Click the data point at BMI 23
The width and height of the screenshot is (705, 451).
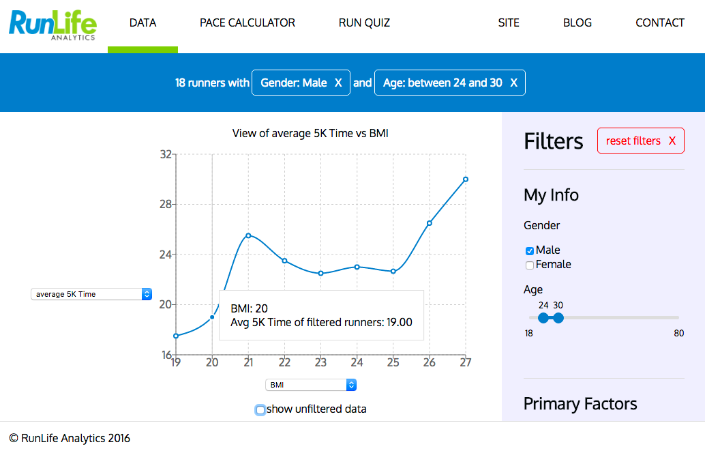coord(320,273)
